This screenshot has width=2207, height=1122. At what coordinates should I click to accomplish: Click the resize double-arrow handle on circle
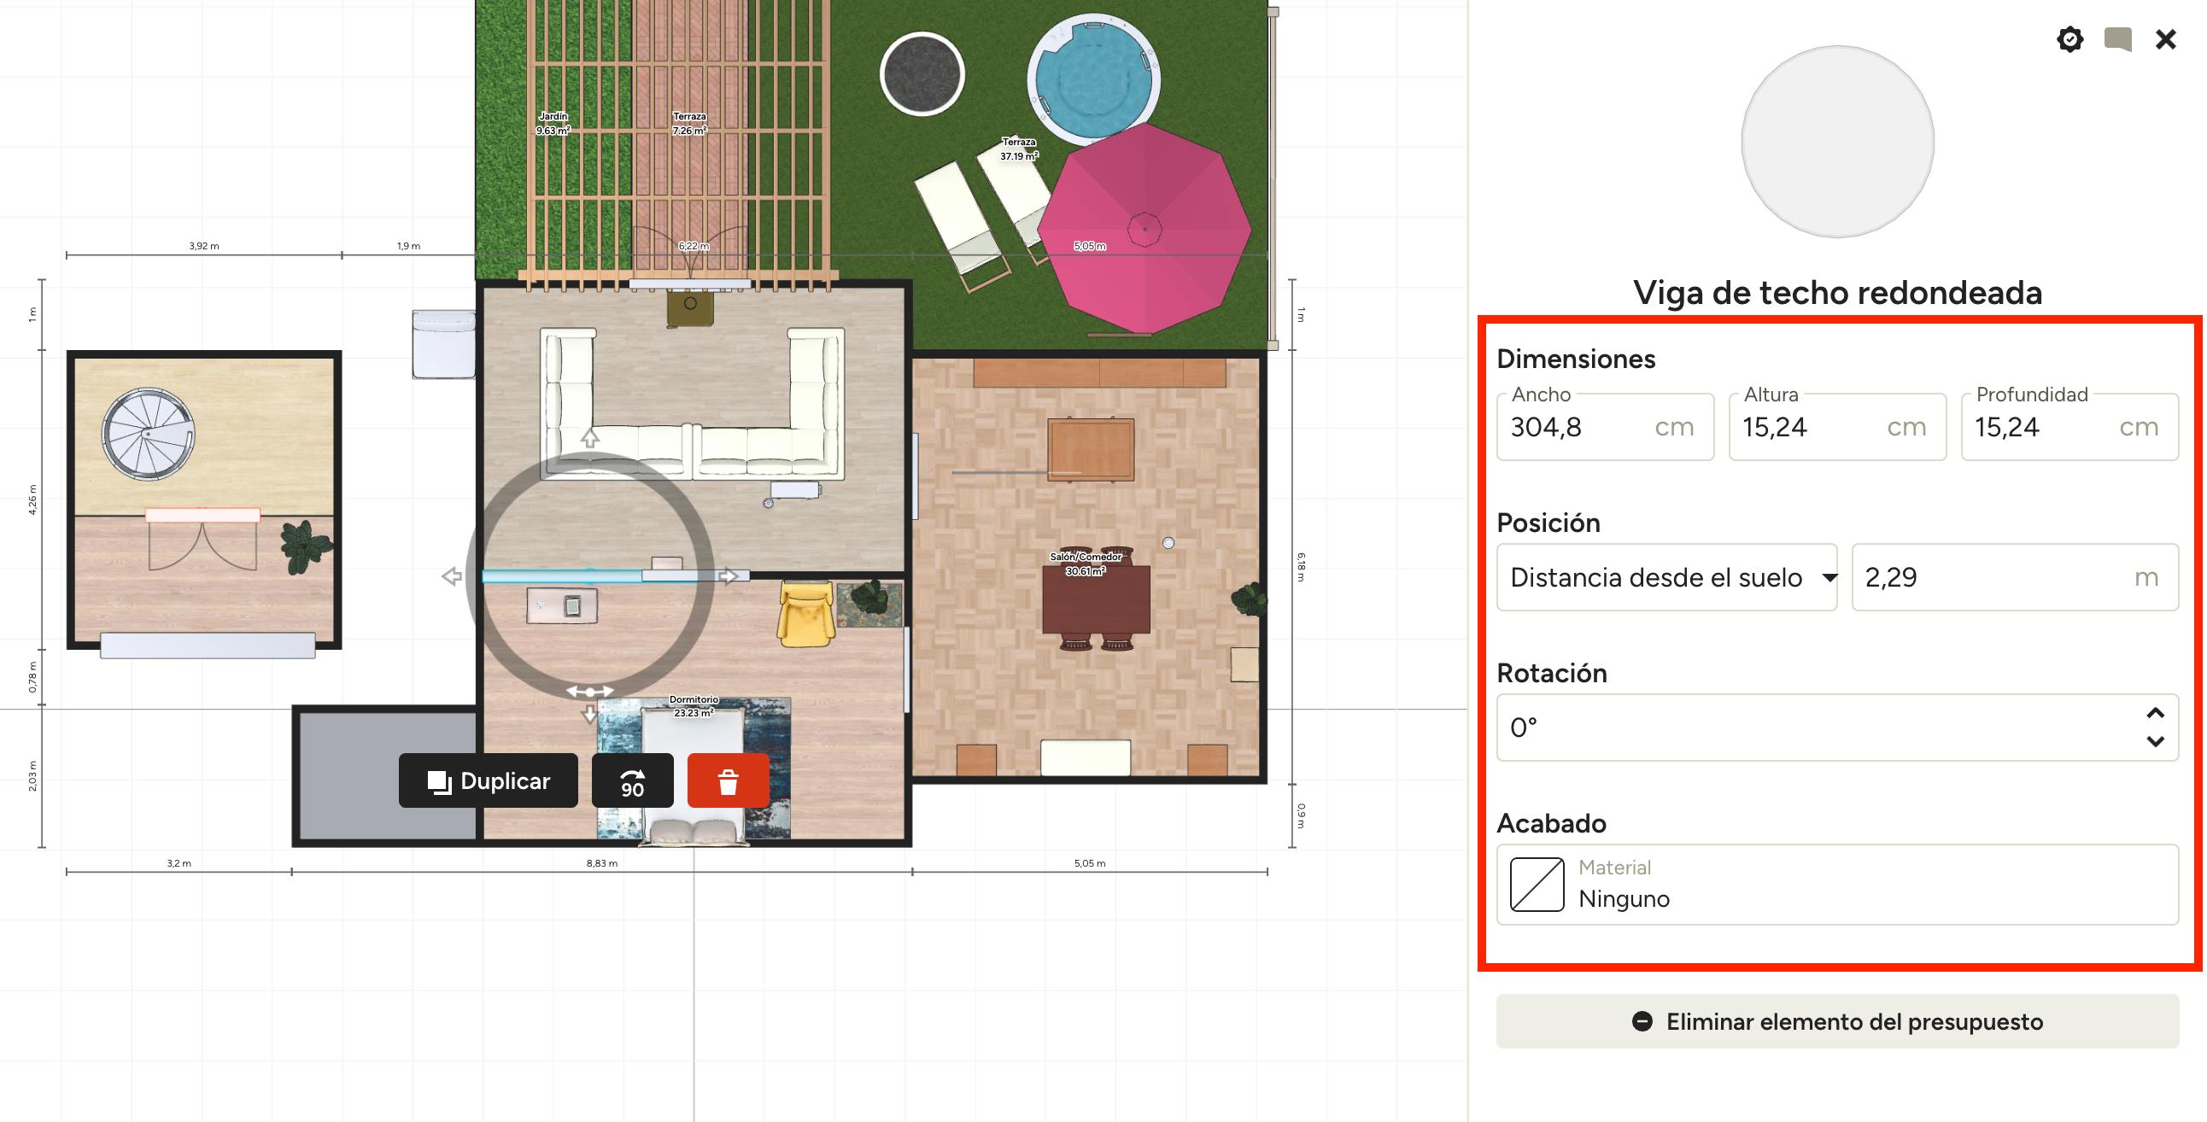coord(589,691)
